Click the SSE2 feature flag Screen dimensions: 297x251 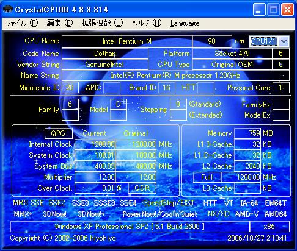tap(57, 203)
